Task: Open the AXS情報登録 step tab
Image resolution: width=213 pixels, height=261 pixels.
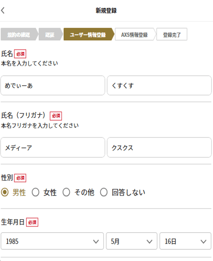Action: [135, 34]
